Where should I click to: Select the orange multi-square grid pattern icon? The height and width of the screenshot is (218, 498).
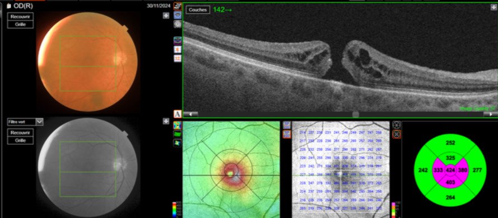(x=178, y=58)
